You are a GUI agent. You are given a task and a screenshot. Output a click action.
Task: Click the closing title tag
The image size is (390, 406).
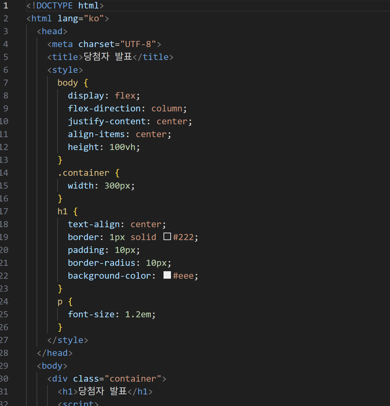tap(153, 57)
